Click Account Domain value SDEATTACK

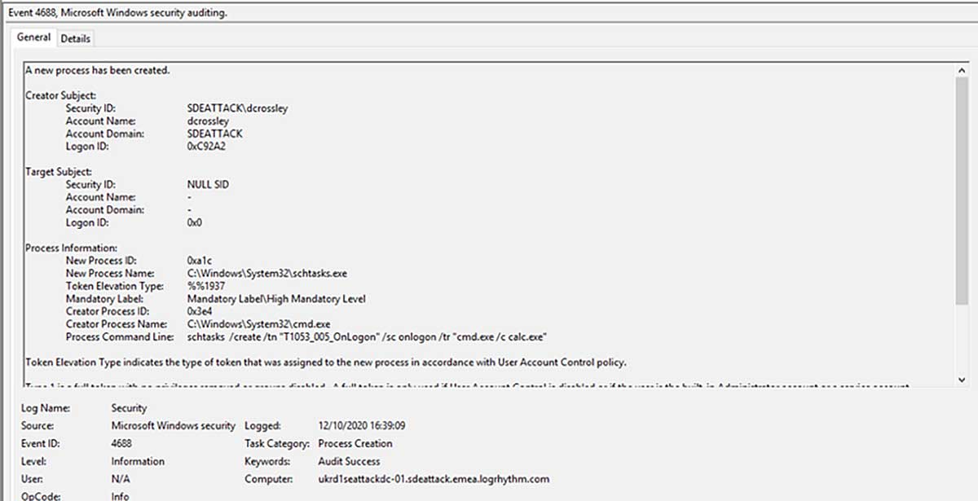214,134
